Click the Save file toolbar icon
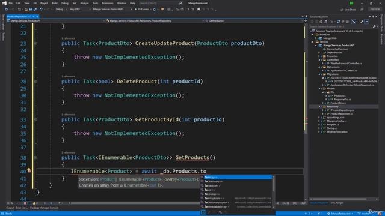Screen dimensions: 385x216 tap(31, 10)
